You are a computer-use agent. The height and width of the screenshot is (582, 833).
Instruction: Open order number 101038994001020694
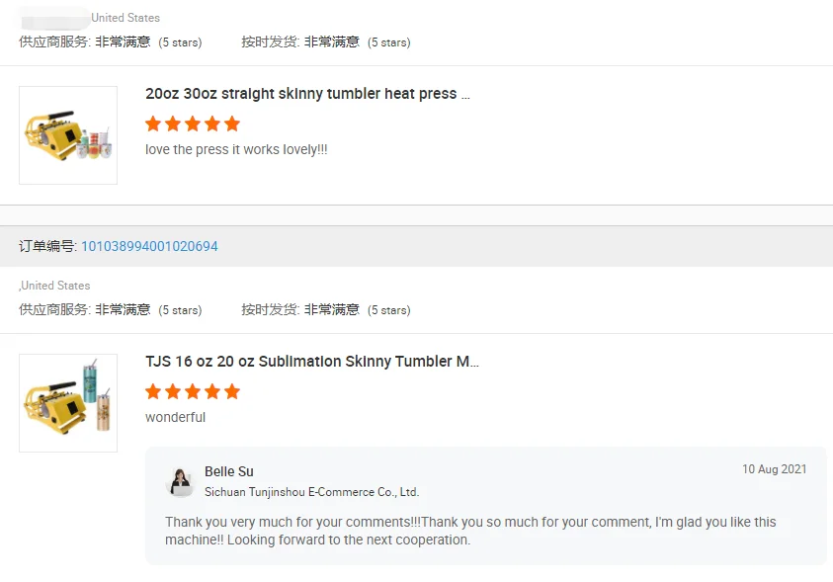coord(149,246)
